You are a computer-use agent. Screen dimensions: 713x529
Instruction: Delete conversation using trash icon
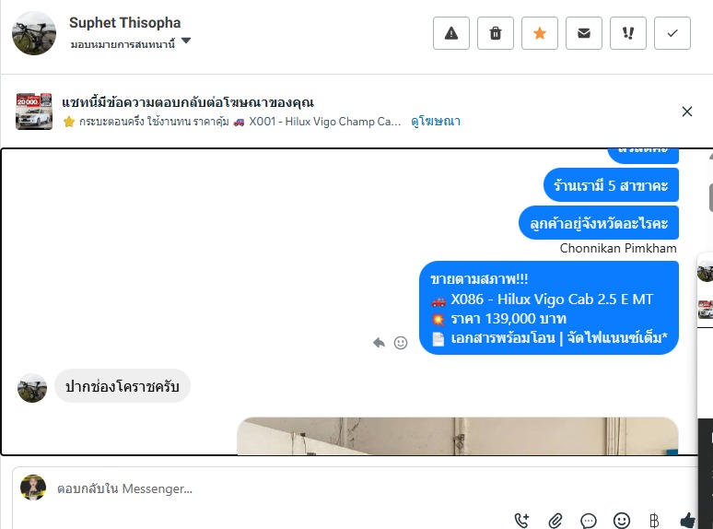(x=496, y=33)
